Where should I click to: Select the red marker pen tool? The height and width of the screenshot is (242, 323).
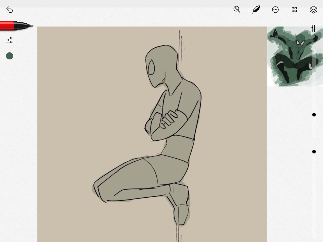coord(17,26)
